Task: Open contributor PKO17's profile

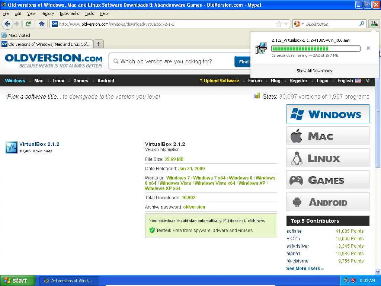Action: (294, 239)
